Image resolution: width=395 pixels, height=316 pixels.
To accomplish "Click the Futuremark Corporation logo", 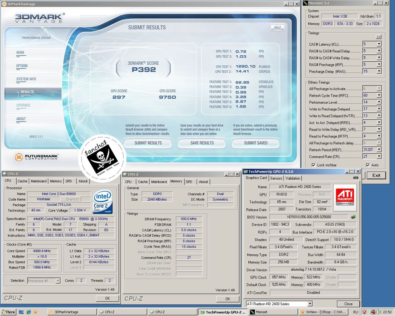I will coord(37,157).
